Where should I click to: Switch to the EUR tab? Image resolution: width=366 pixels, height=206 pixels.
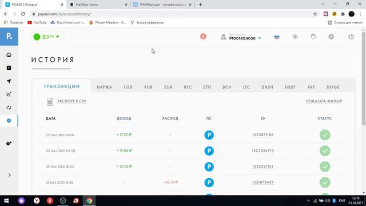tap(168, 87)
